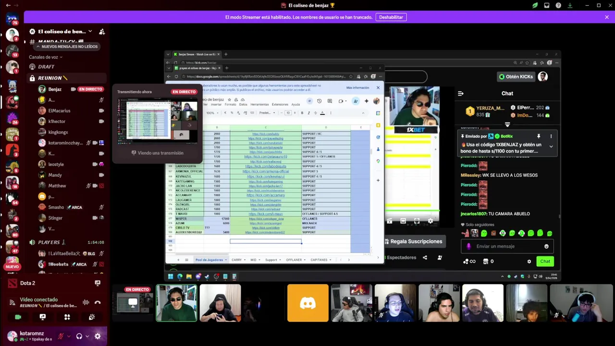Open Kick video player settings gear
This screenshot has height=346, width=615.
pyautogui.click(x=430, y=221)
